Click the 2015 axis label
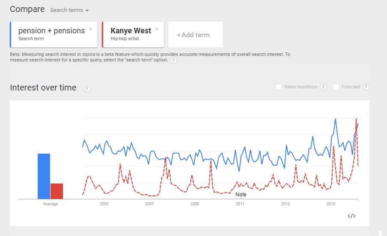 click(x=331, y=204)
